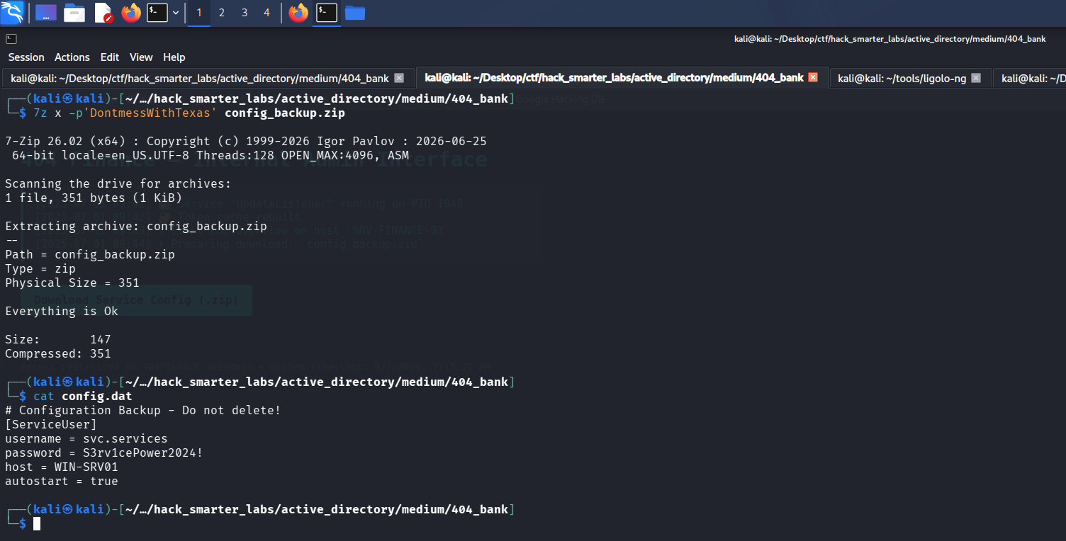
Task: Open the Help menu
Action: point(174,57)
